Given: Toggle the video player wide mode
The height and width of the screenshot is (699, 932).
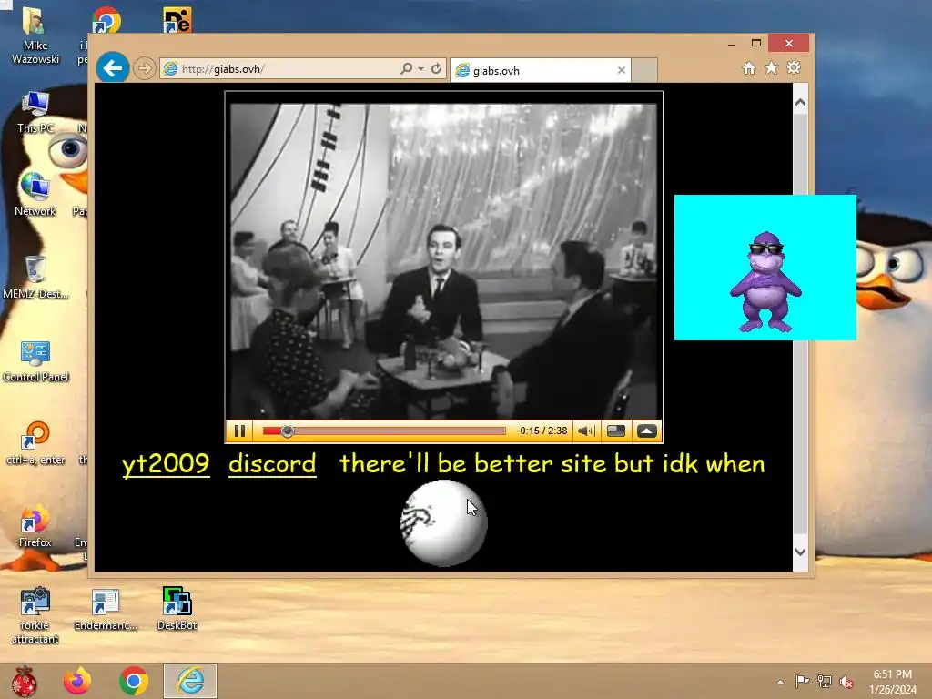Looking at the screenshot, I should (616, 431).
